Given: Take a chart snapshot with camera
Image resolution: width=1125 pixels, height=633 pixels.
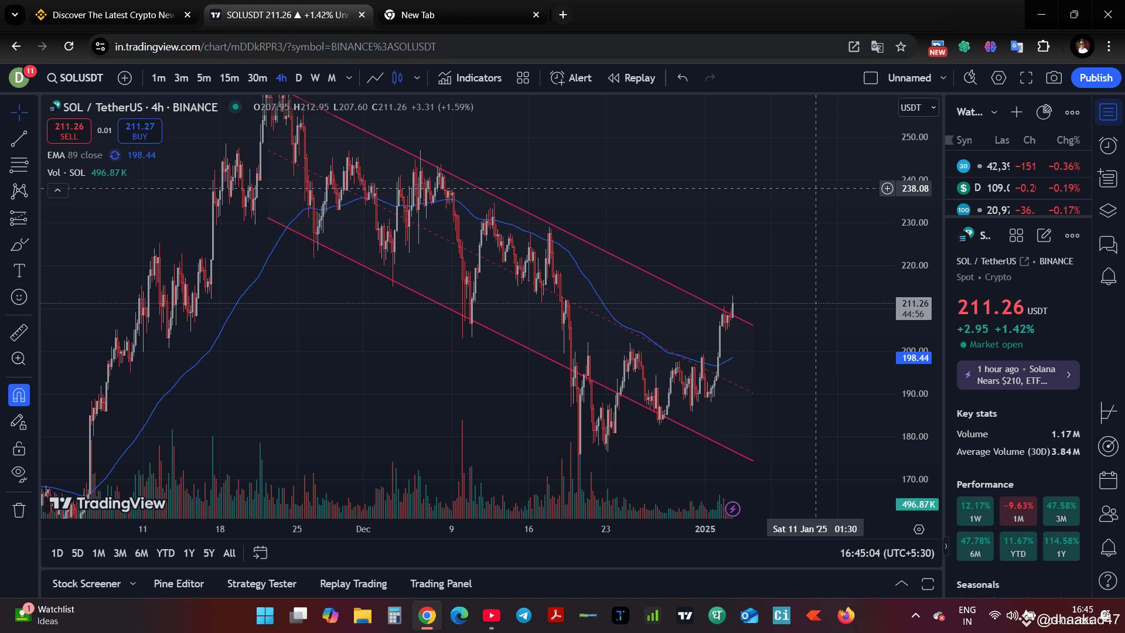Looking at the screenshot, I should [1054, 78].
